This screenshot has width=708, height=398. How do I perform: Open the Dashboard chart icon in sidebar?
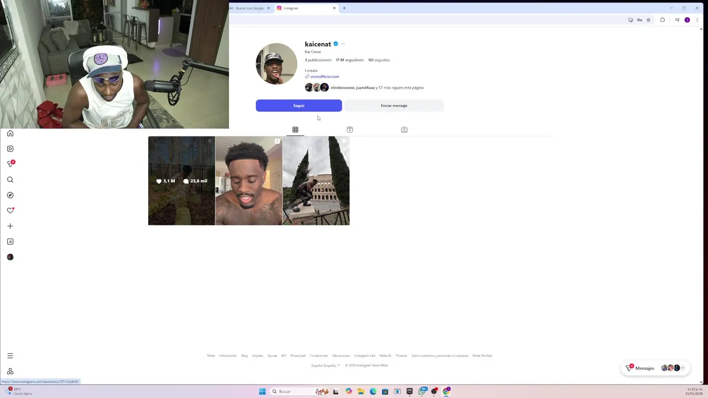click(10, 242)
